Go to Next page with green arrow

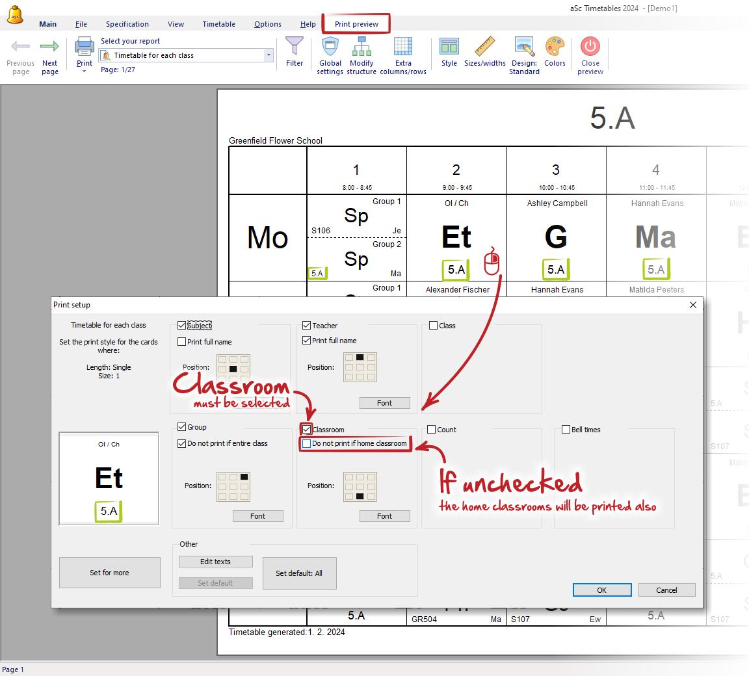point(49,46)
